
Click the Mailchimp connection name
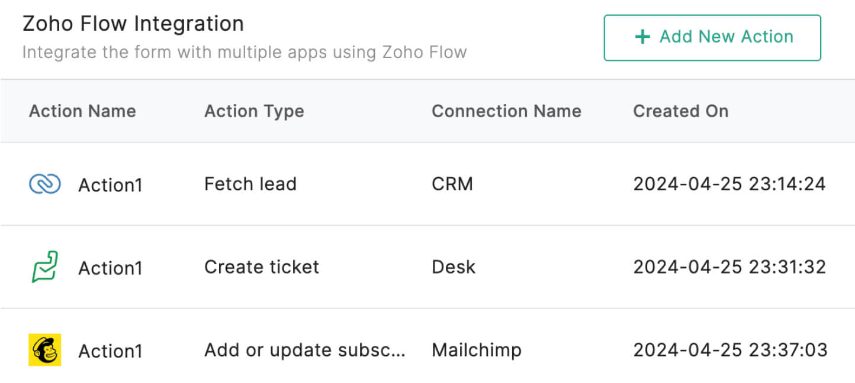[x=477, y=350]
